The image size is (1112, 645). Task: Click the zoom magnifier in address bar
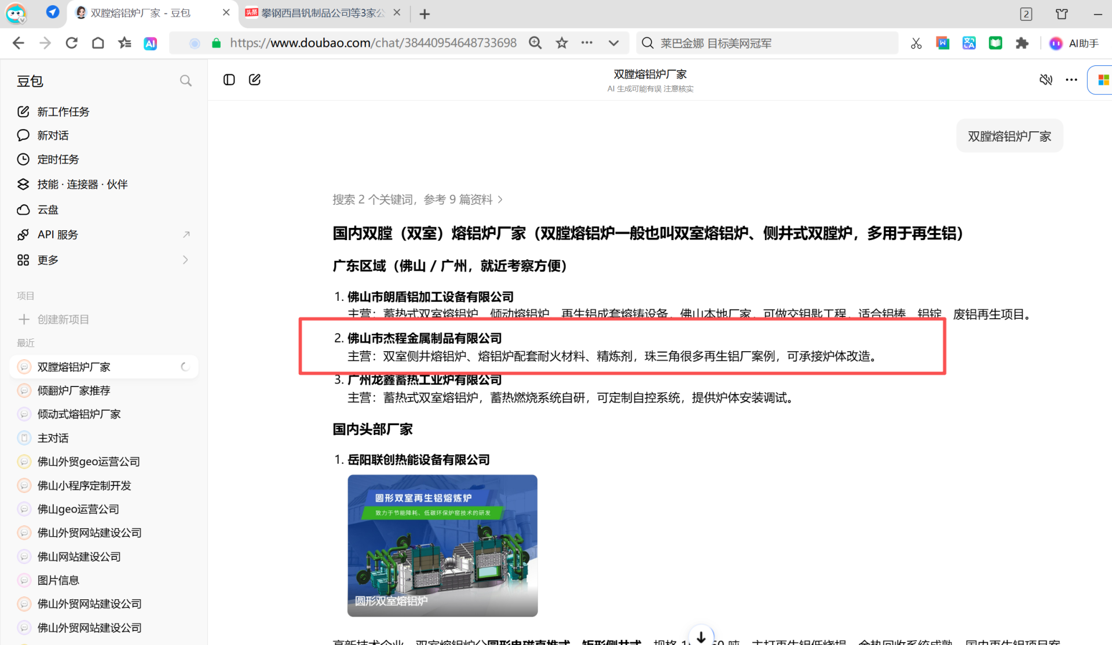(535, 43)
